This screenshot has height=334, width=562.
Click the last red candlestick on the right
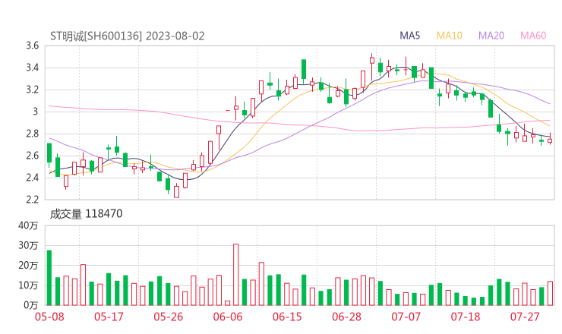point(550,140)
